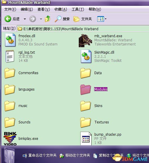Click the address bar path field
The height and width of the screenshot is (163, 149).
click(83, 29)
